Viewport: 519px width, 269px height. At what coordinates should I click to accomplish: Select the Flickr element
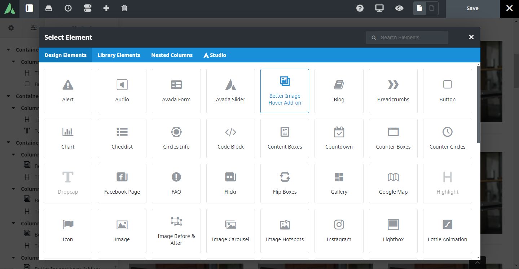230,184
